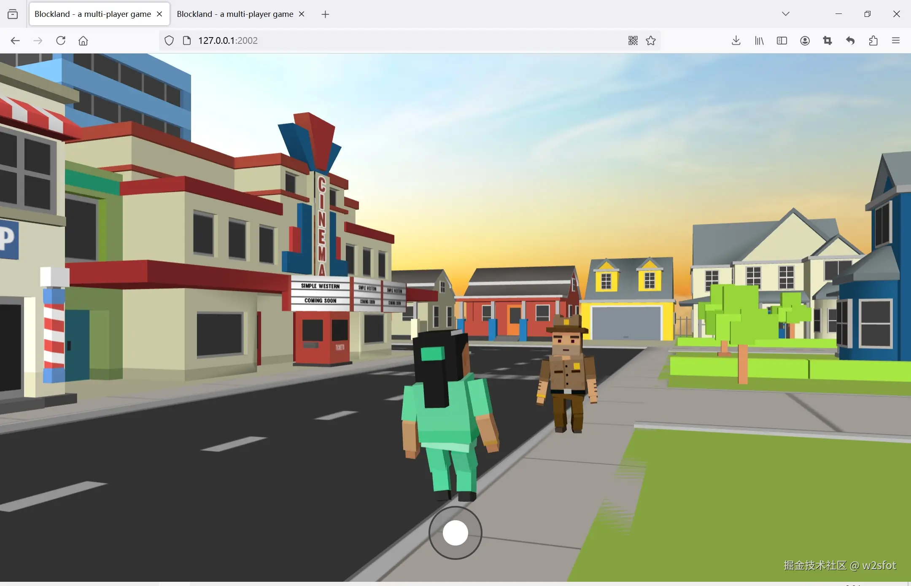This screenshot has width=911, height=586.
Task: Open the account profile icon
Action: pyautogui.click(x=805, y=40)
